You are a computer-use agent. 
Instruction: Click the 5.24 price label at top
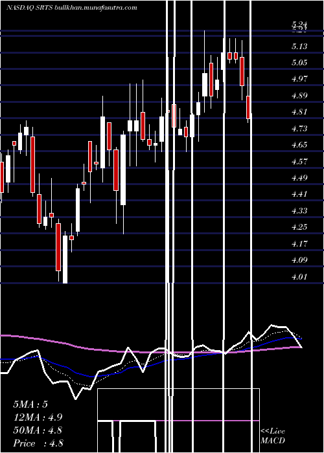299,25
